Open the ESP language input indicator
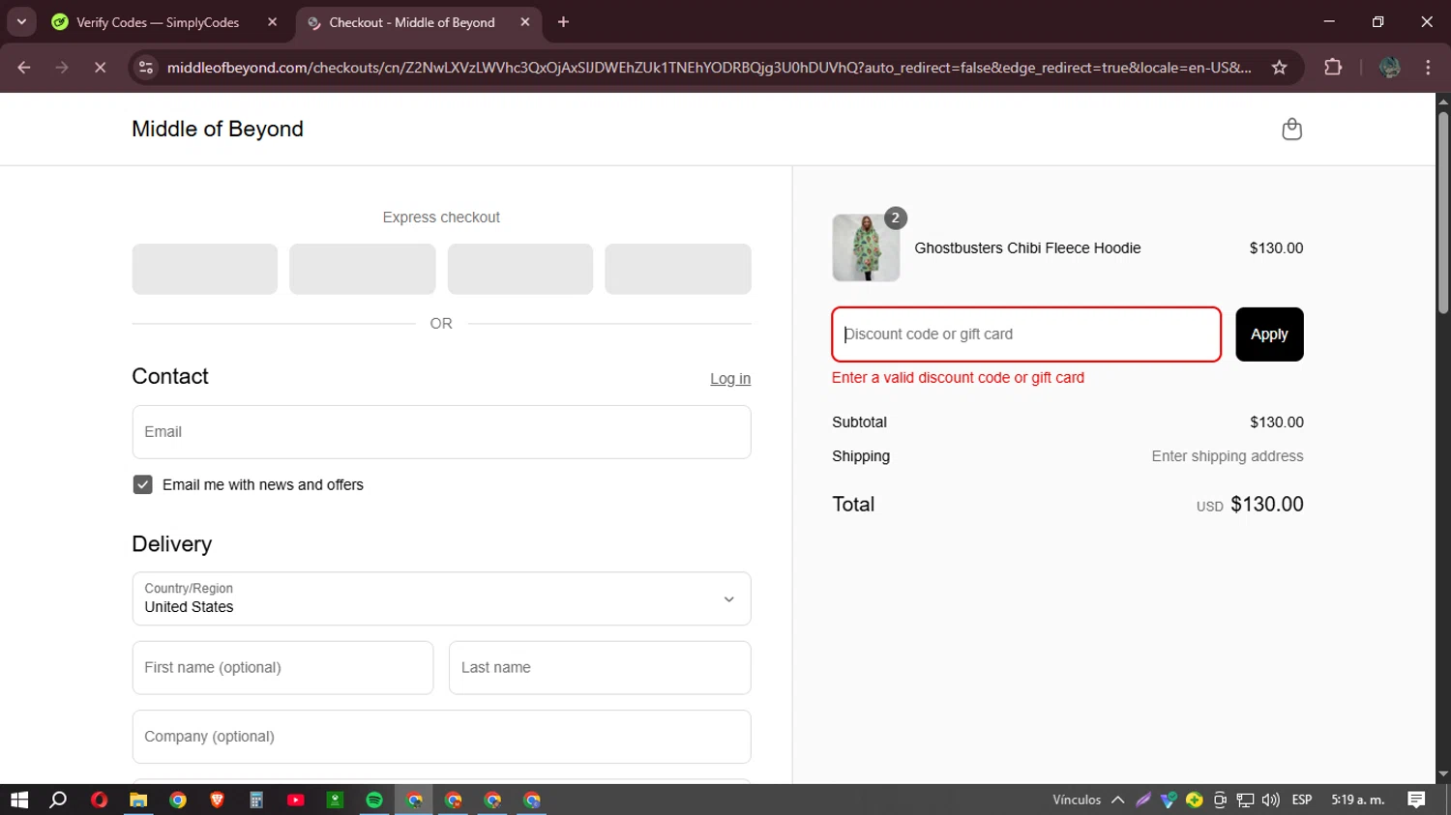The width and height of the screenshot is (1451, 815). point(1302,800)
